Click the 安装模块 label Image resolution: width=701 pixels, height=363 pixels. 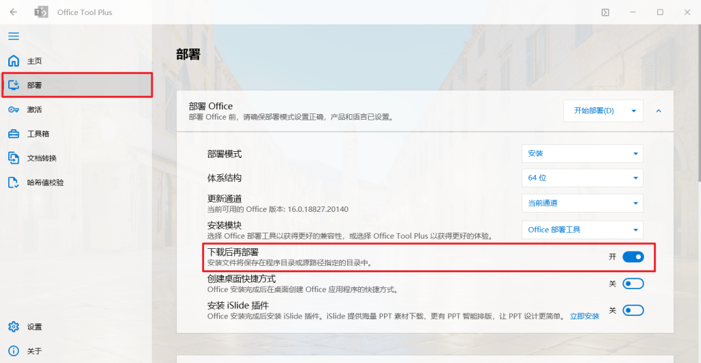pyautogui.click(x=225, y=226)
